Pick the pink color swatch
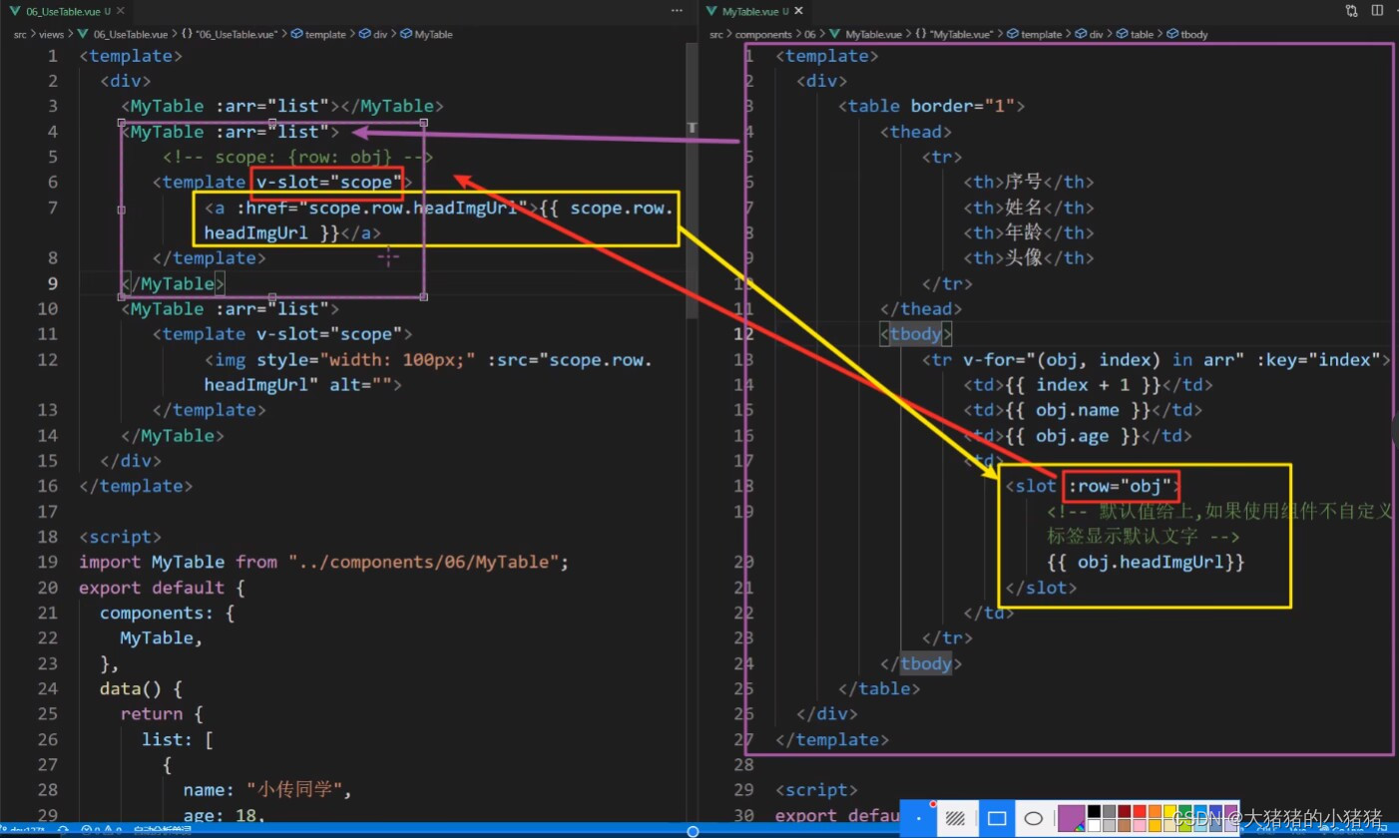This screenshot has width=1399, height=838. [x=1140, y=826]
